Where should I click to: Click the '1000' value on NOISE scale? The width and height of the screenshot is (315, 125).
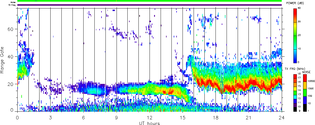pyautogui.click(x=310, y=88)
